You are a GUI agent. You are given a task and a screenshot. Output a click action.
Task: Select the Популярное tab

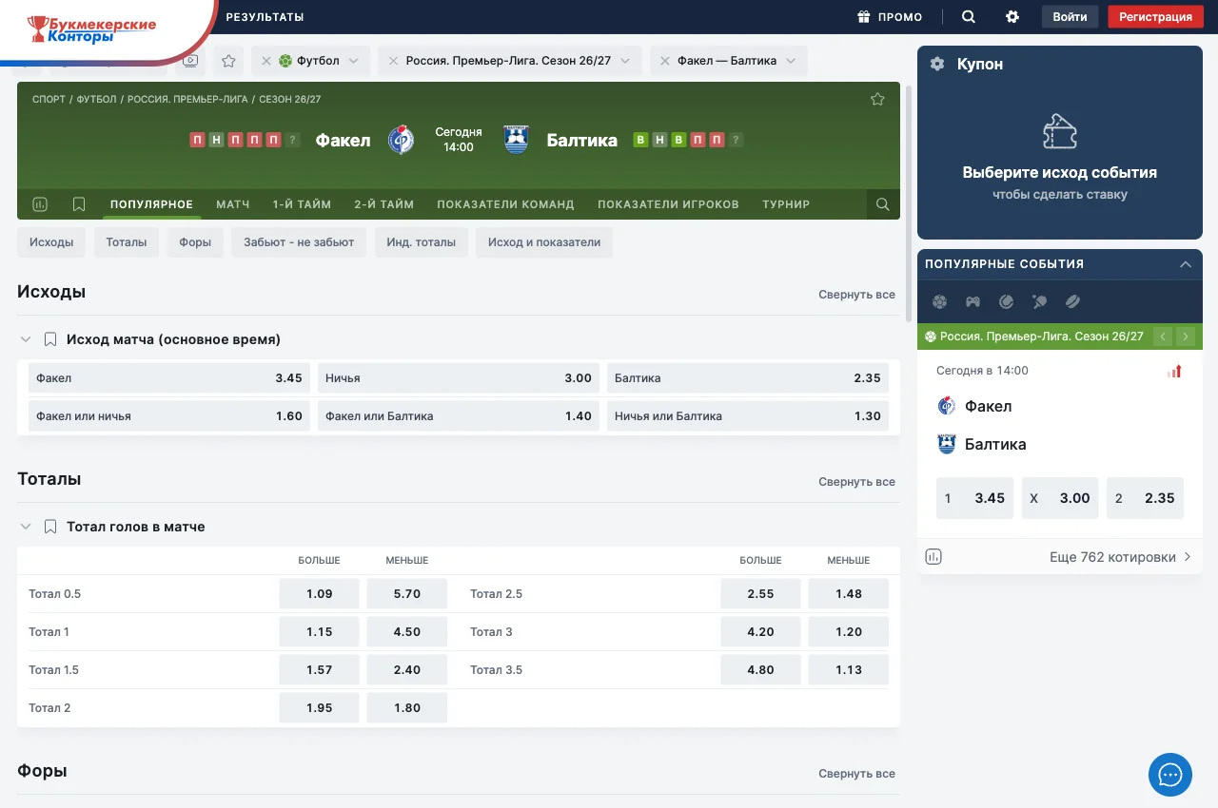[x=151, y=204]
